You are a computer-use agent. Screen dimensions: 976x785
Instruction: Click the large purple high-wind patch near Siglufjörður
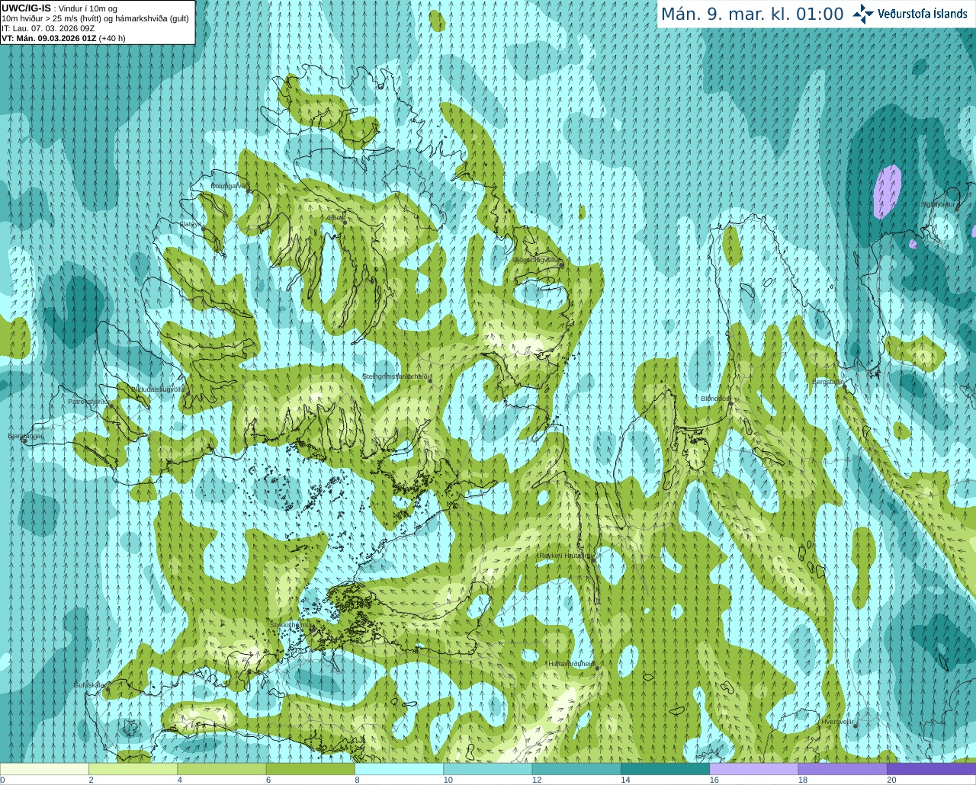pyautogui.click(x=888, y=191)
